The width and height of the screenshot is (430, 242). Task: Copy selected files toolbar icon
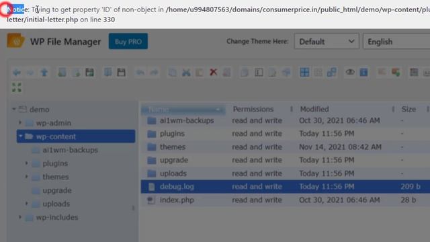(173, 73)
